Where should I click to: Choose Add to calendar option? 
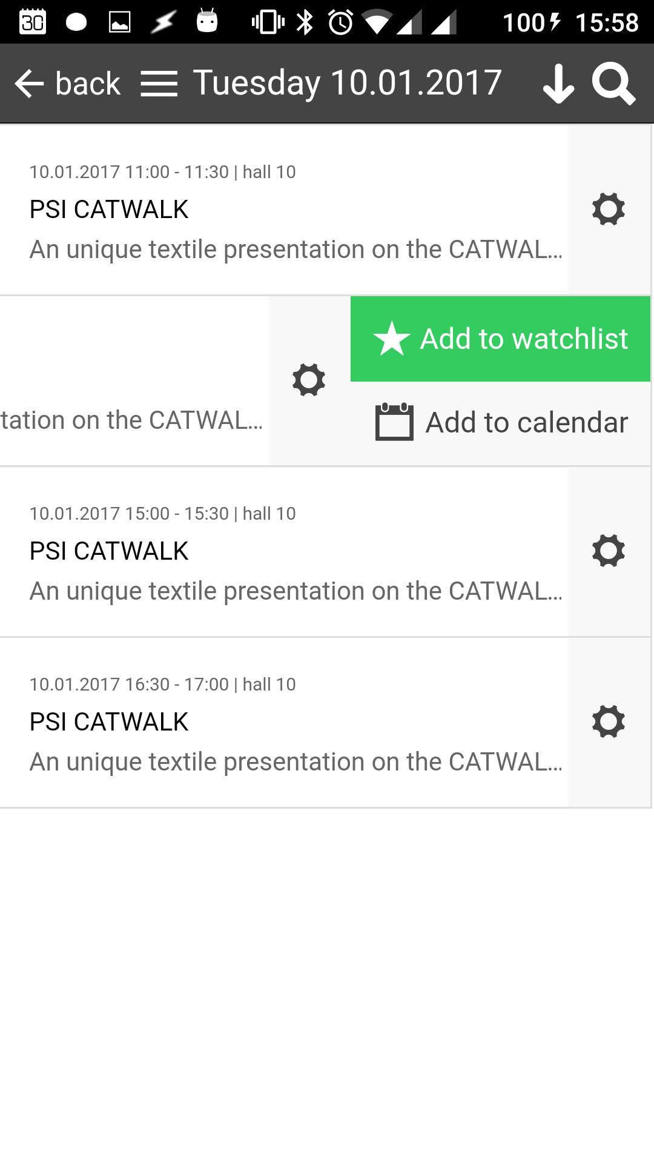click(x=526, y=423)
